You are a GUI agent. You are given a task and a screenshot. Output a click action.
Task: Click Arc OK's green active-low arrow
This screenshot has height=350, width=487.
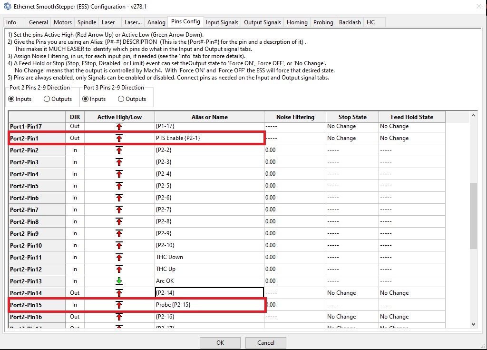pyautogui.click(x=119, y=280)
